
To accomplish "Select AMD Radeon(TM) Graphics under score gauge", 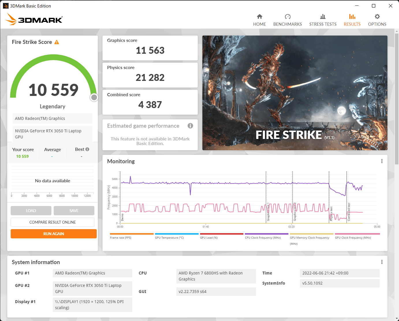I will coord(53,118).
